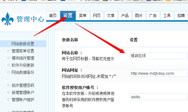Click the 软件授权用户账号 label
Image resolution: width=188 pixels, height=112 pixels.
[80, 87]
